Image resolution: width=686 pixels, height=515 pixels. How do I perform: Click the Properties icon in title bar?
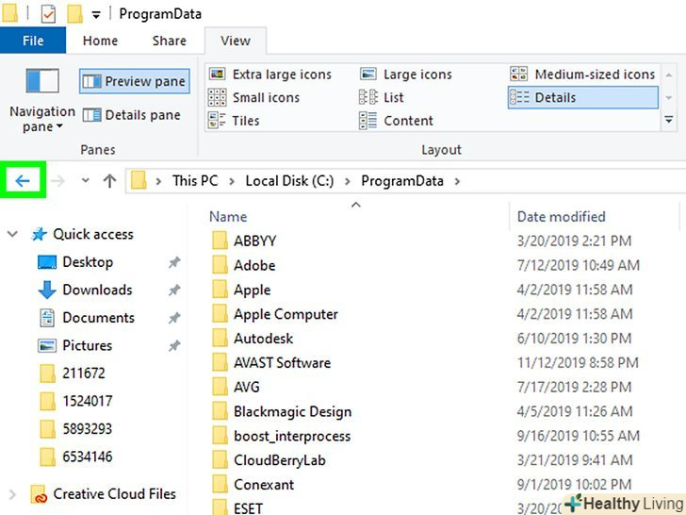[48, 13]
